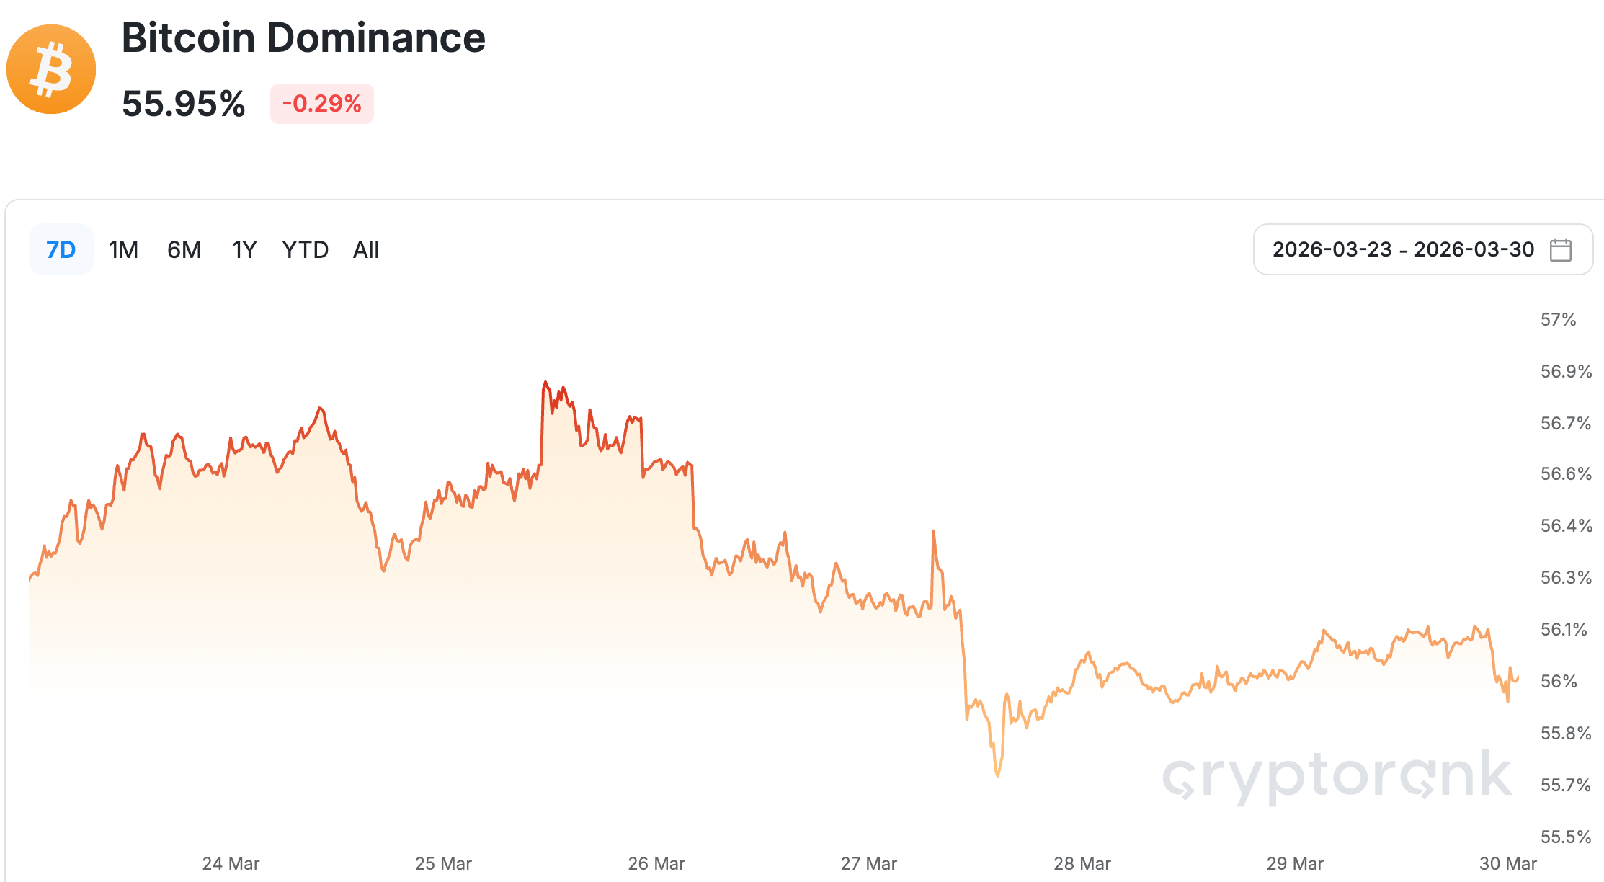Switch to the 1M time range
The height and width of the screenshot is (882, 1604).
(x=123, y=250)
